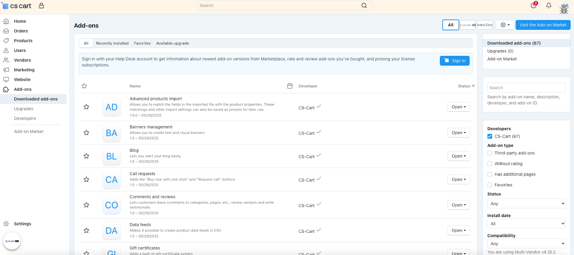Open Downloaded add-ons (87) in right panel
Screen dimensions: 574x255
514,43
